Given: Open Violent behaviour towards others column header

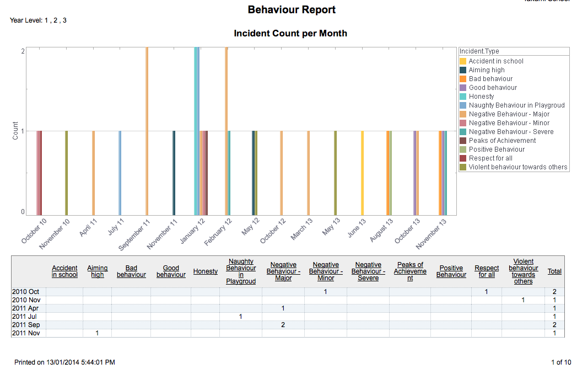Looking at the screenshot, I should (524, 271).
